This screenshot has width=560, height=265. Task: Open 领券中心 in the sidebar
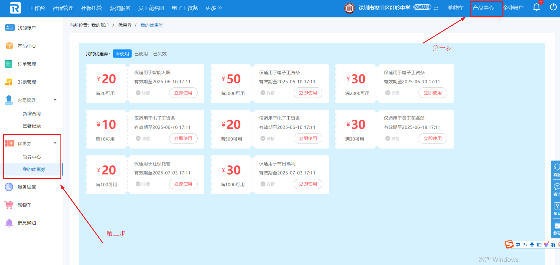(32, 157)
